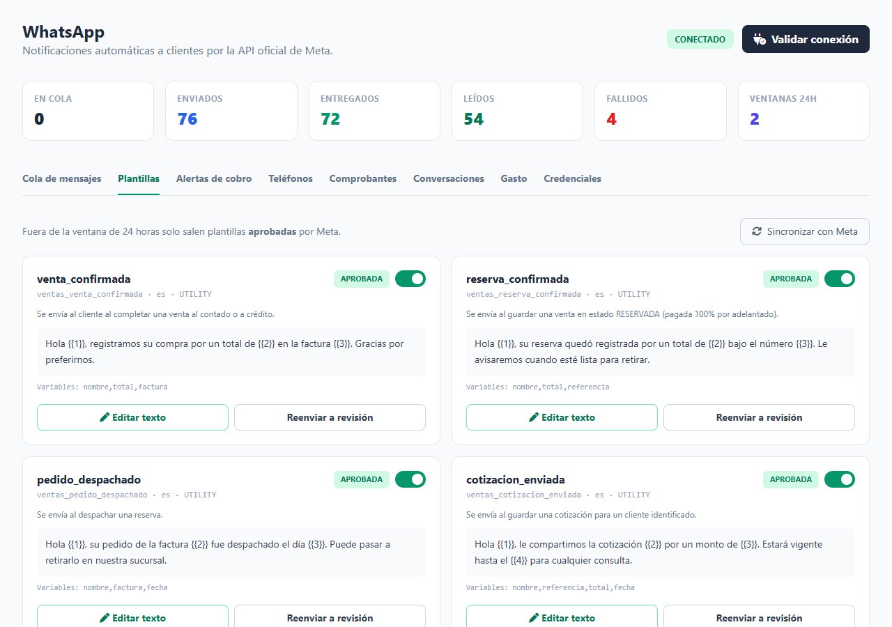Click the ENVIADOS stat card

231,111
